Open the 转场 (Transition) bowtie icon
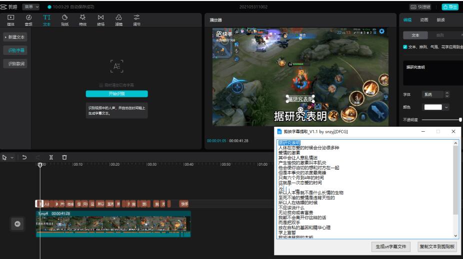The image size is (463, 259). 100,17
